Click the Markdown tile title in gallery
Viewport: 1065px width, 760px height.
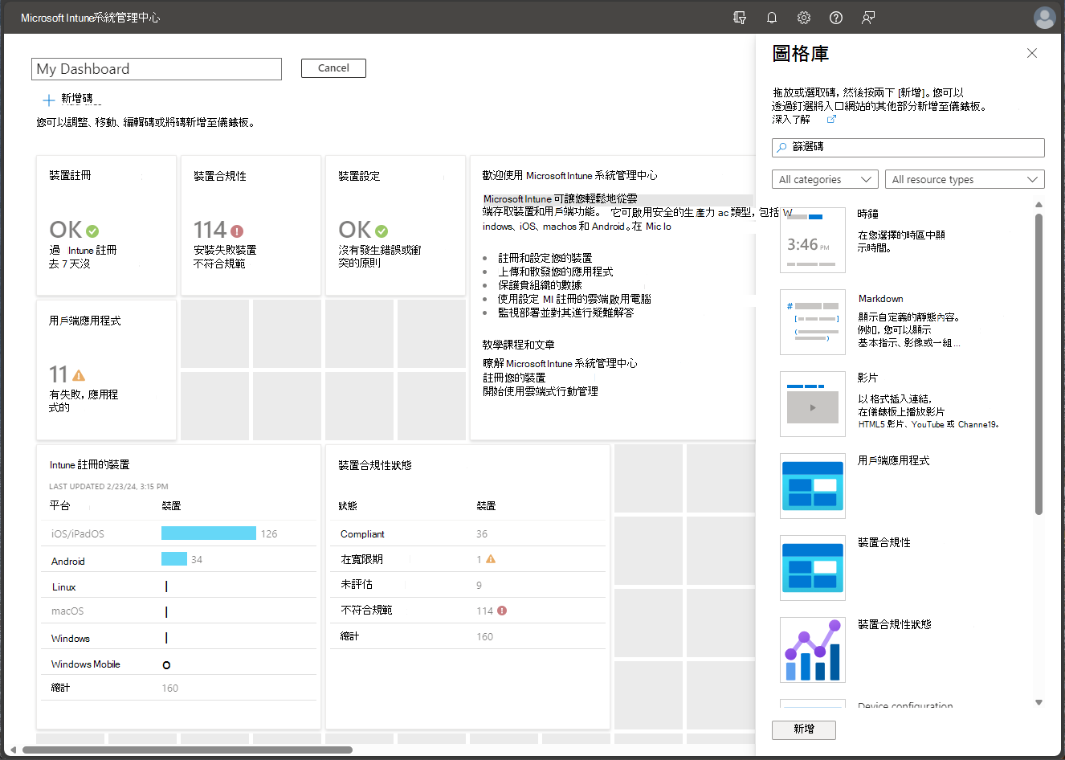click(x=880, y=299)
